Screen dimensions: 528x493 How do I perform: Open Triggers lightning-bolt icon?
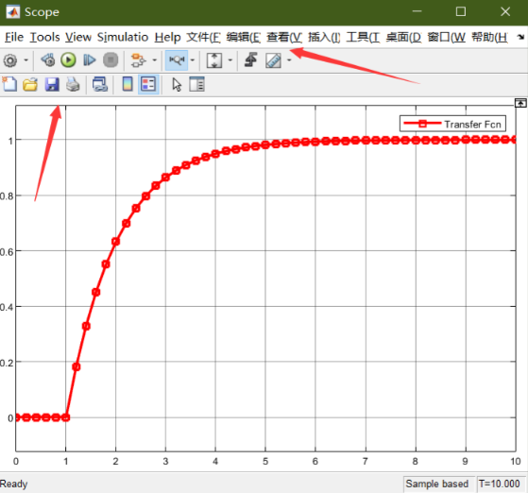[x=251, y=59]
